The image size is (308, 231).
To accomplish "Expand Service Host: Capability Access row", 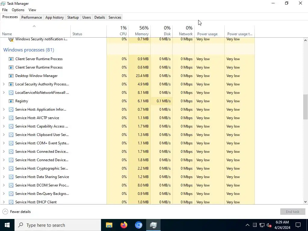I will [x=4, y=126].
